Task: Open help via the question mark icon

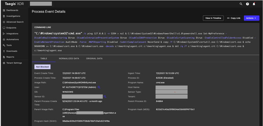Action: pos(247,4)
